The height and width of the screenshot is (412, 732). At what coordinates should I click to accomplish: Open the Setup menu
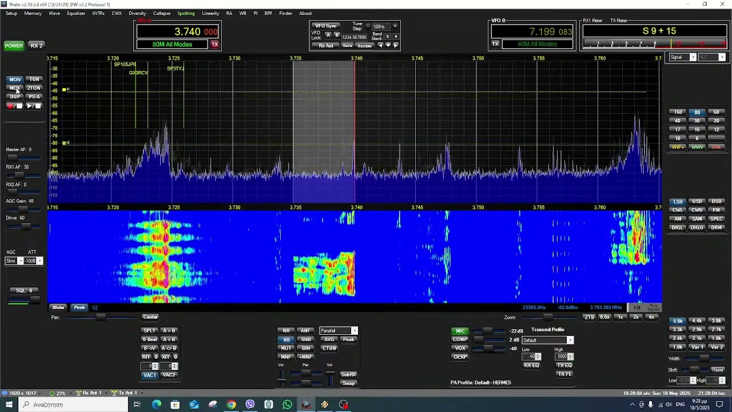11,13
